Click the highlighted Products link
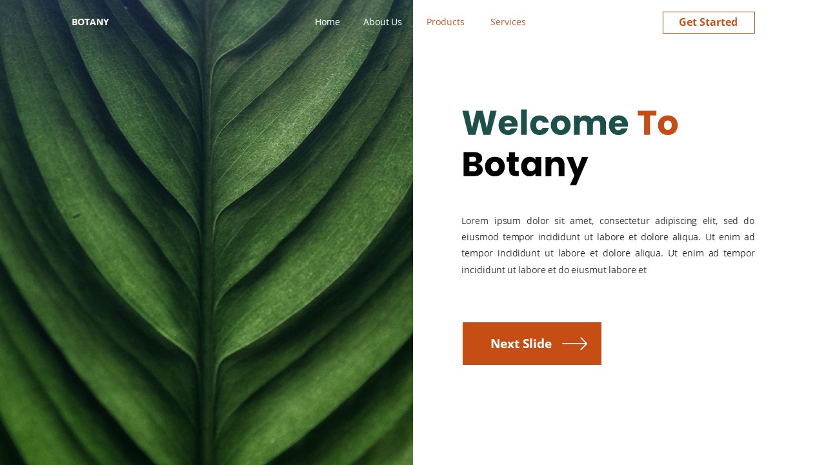 (445, 22)
